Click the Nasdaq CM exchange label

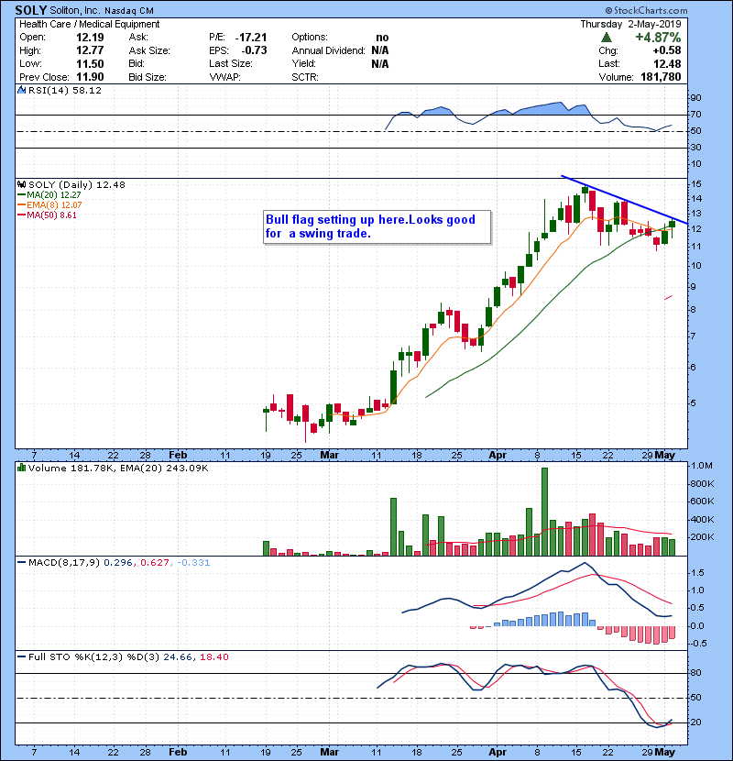coord(129,11)
